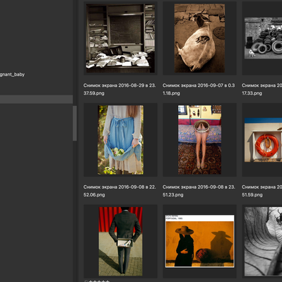Select the woman in hat shadow thumbnail

(199, 241)
